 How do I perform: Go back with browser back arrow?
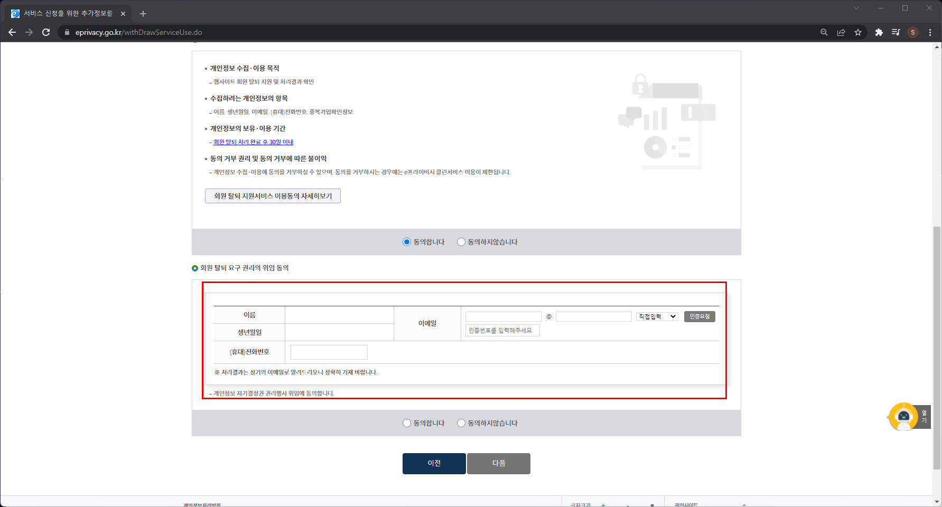click(x=12, y=32)
